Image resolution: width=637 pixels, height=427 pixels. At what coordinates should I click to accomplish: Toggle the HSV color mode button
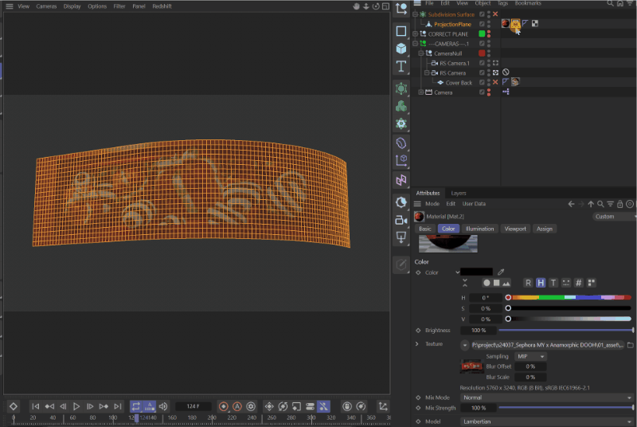click(x=541, y=283)
